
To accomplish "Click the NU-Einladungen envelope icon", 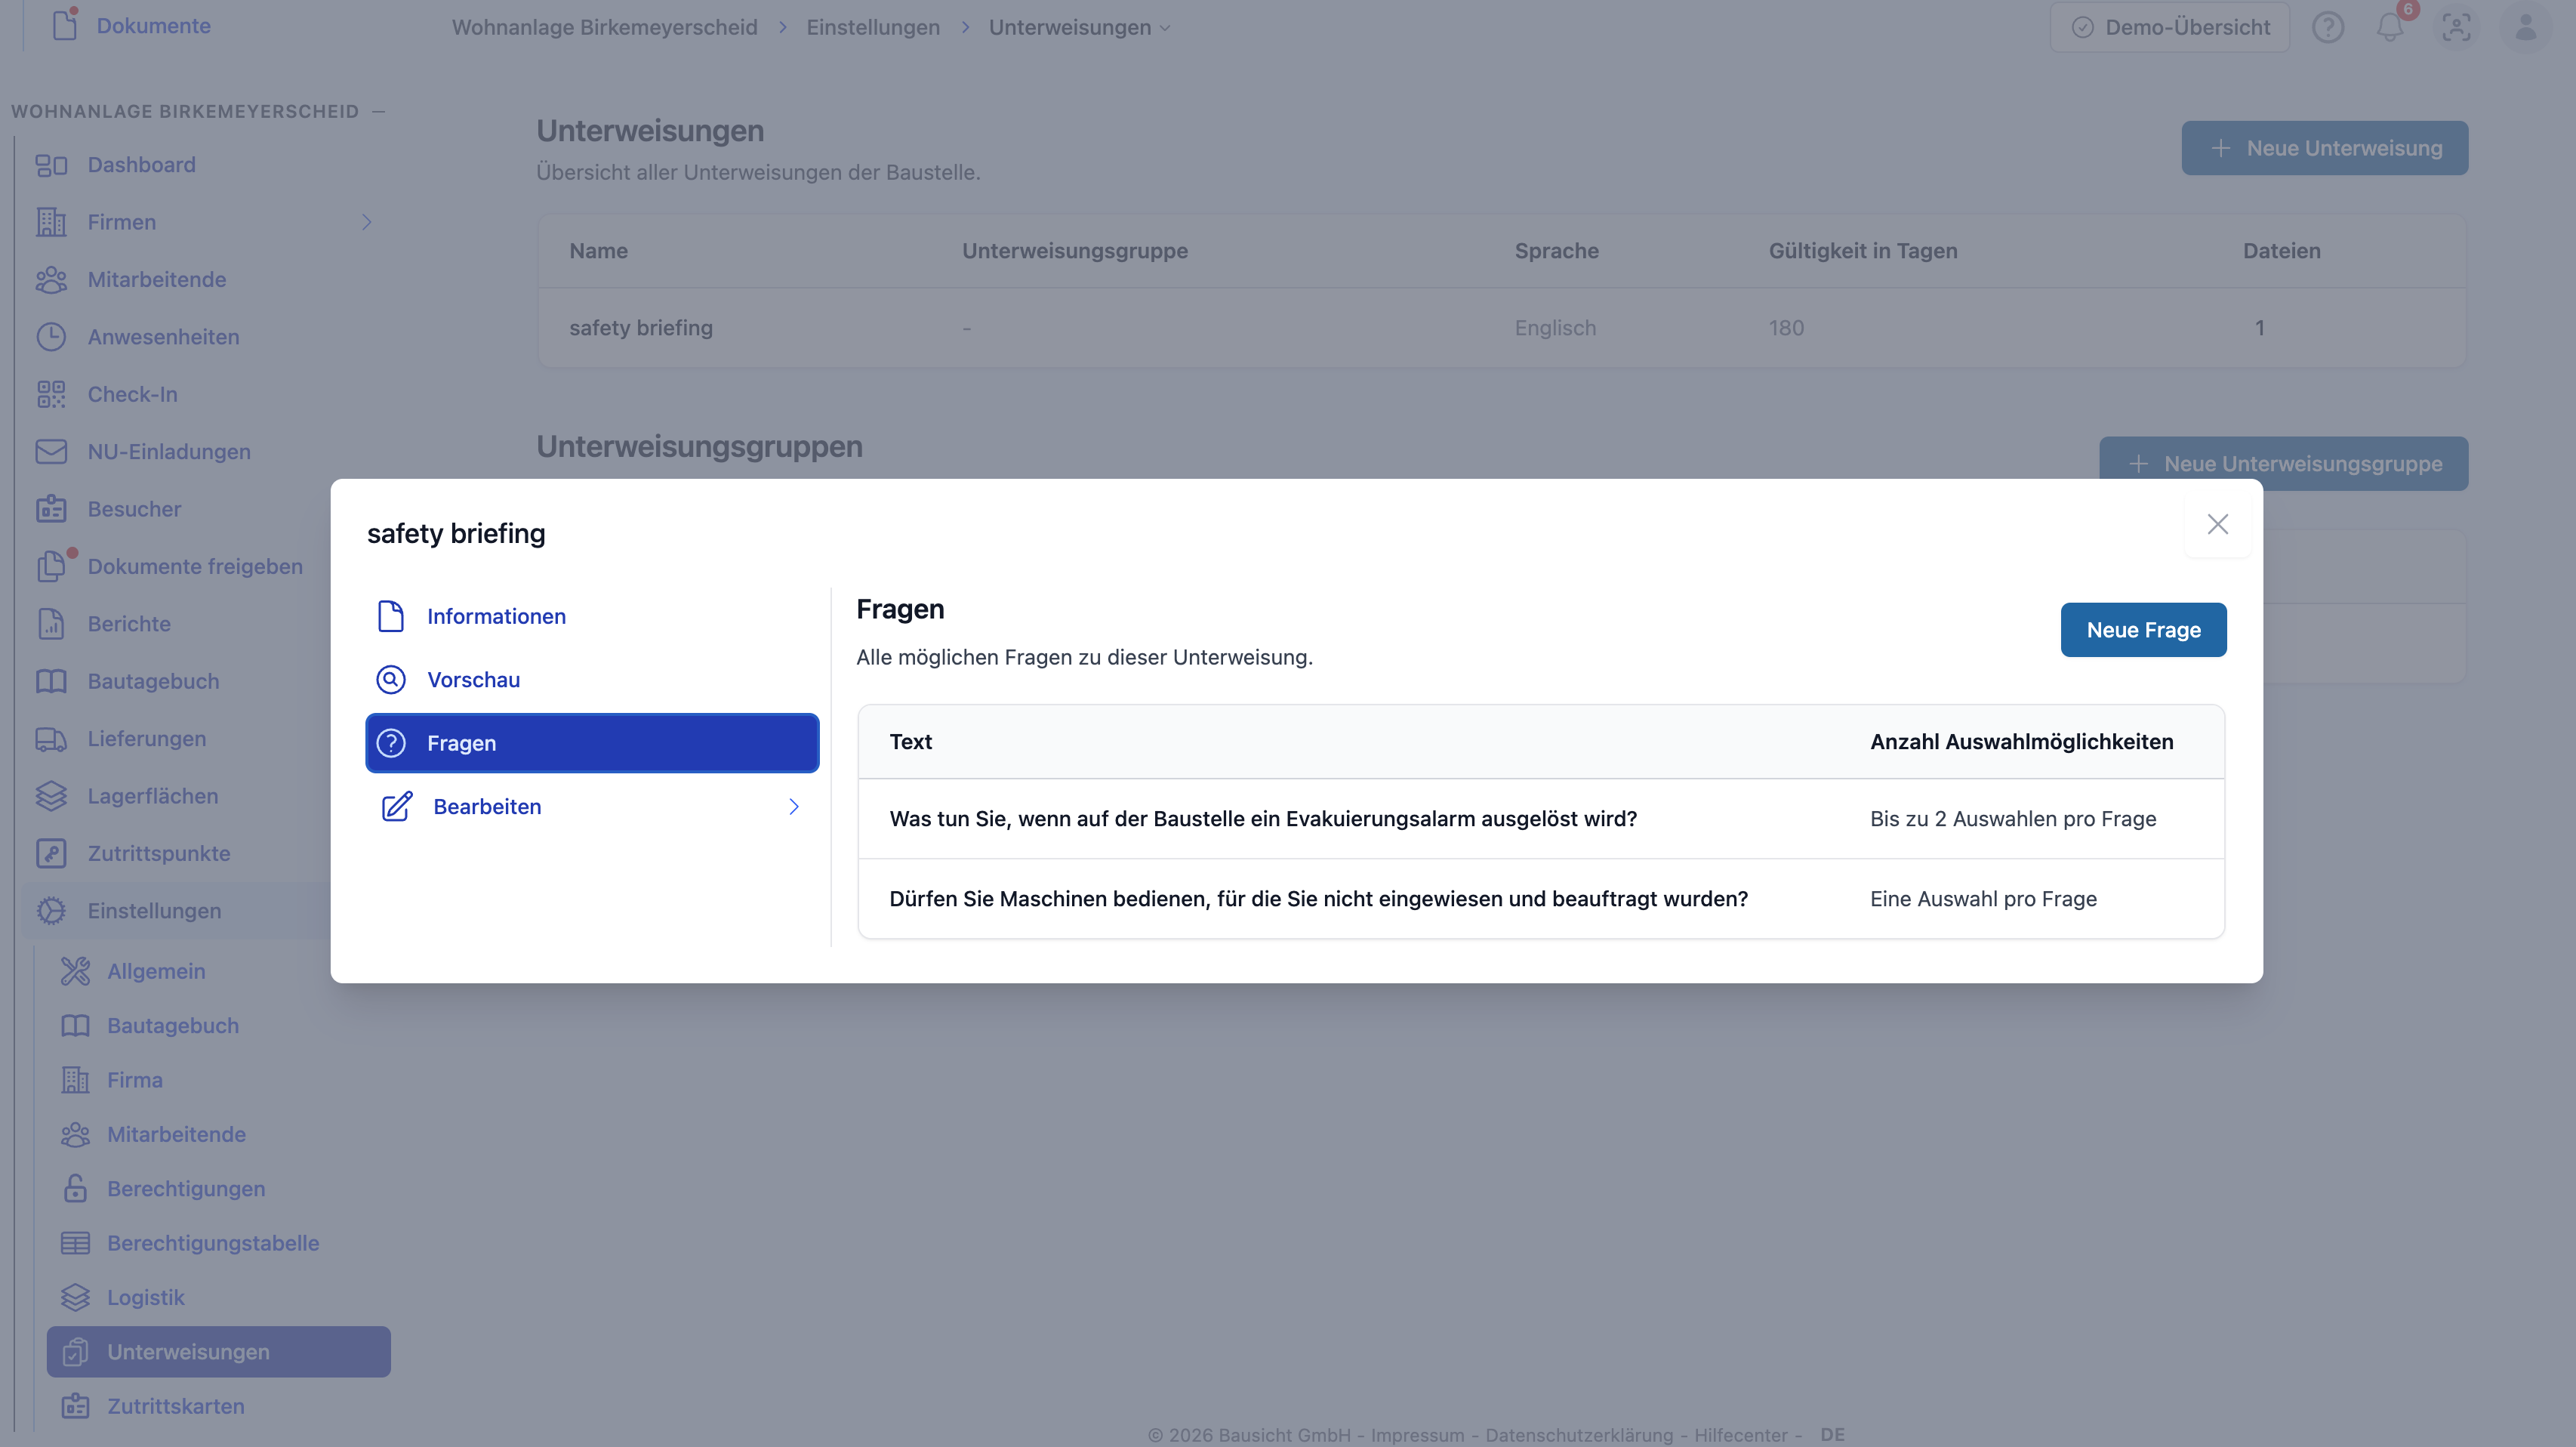I will point(51,452).
